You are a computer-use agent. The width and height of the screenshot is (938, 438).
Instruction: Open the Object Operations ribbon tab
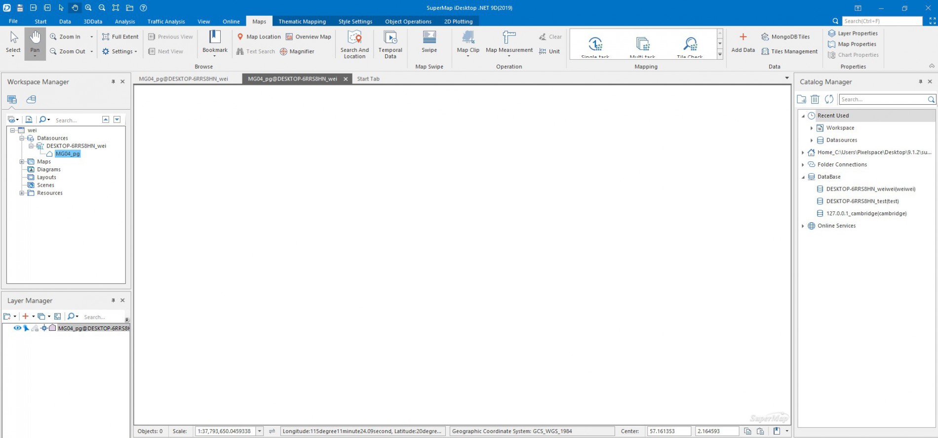(408, 21)
